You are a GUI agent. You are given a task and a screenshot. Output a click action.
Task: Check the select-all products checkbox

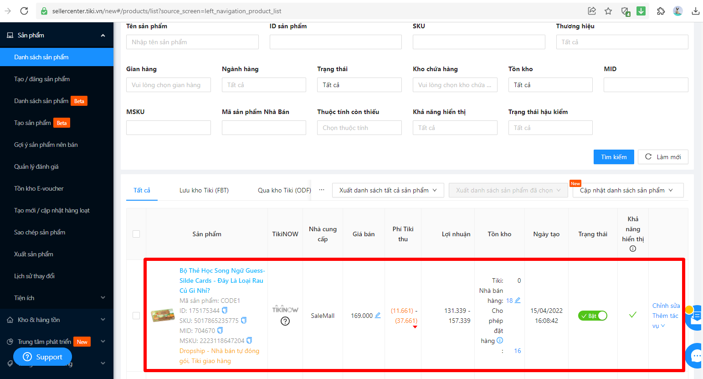coord(136,234)
